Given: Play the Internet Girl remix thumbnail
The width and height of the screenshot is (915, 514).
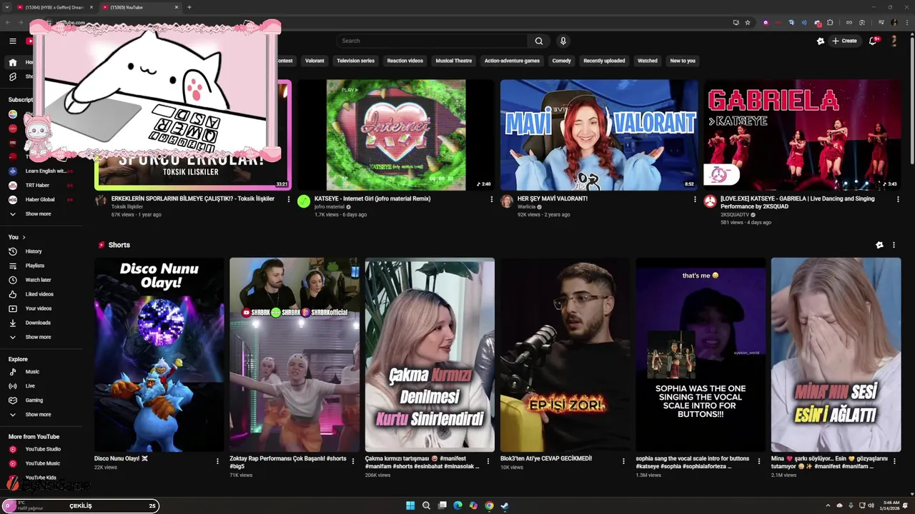Looking at the screenshot, I should pos(396,135).
